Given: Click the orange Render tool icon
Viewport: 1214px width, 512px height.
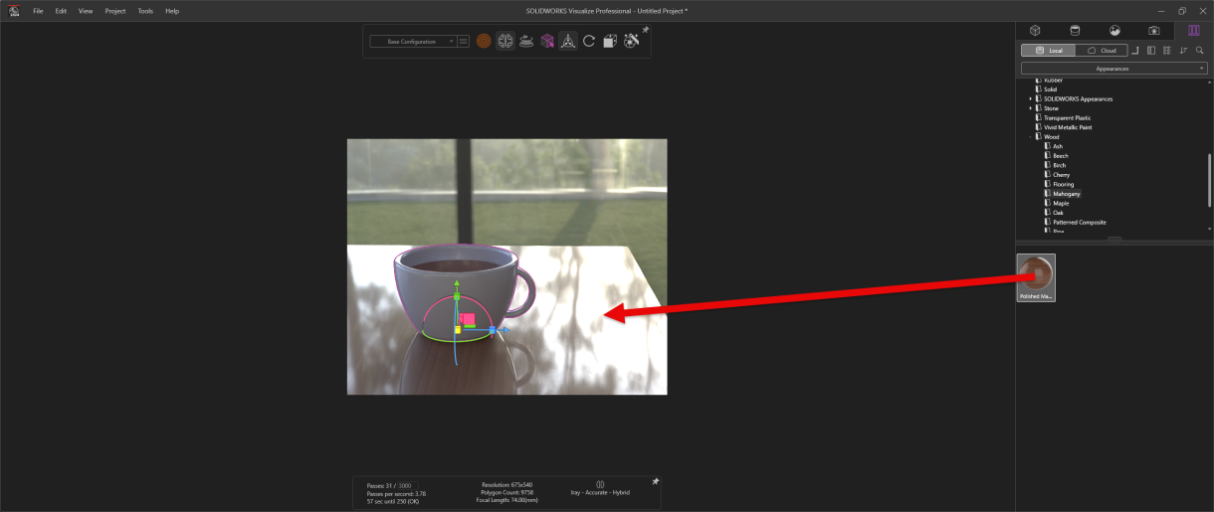Looking at the screenshot, I should pyautogui.click(x=484, y=42).
